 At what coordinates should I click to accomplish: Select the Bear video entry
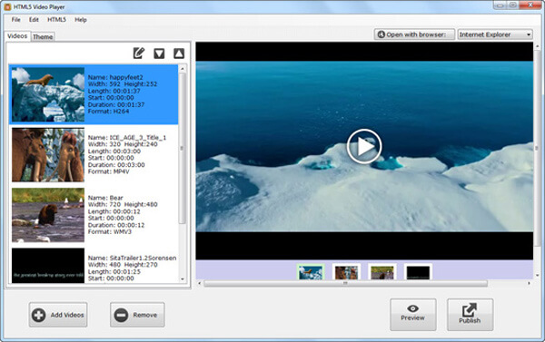[x=94, y=215]
